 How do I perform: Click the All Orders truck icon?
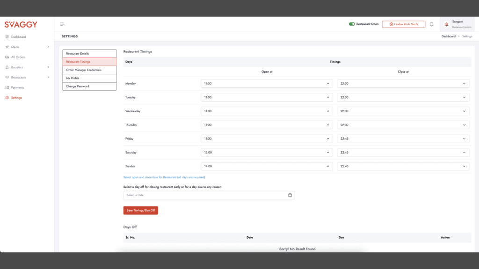point(7,57)
